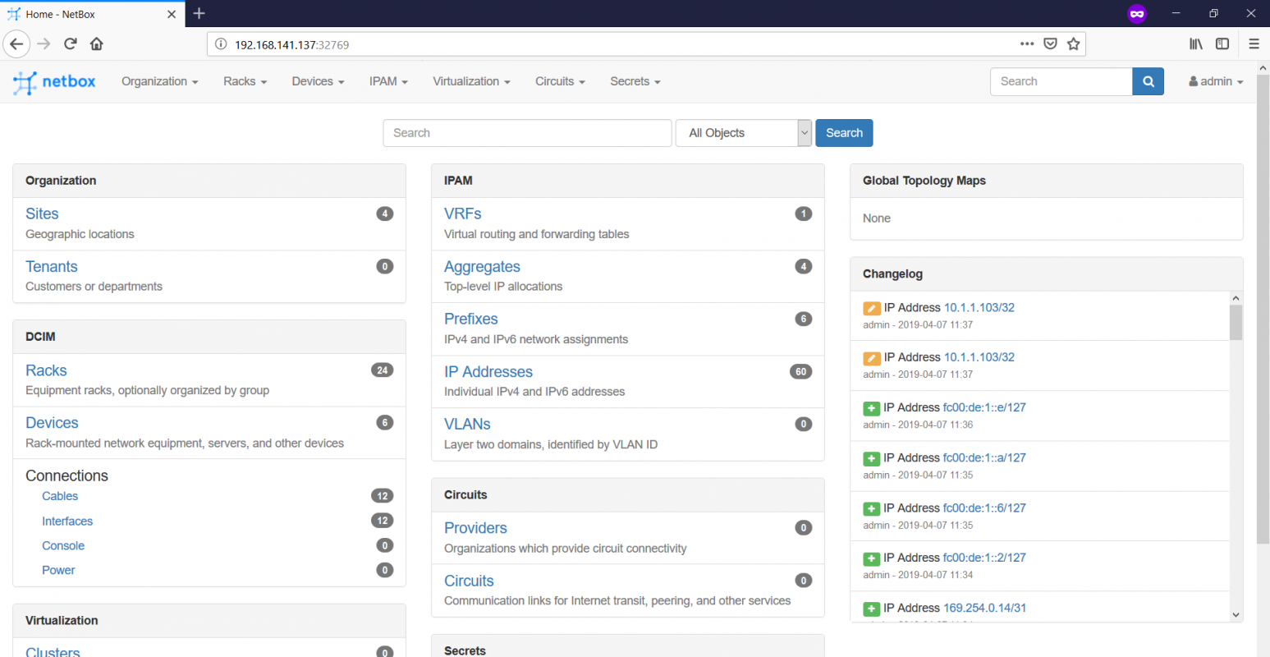Viewport: 1270px width, 657px height.
Task: Click the NetBox logo icon
Action: (25, 81)
